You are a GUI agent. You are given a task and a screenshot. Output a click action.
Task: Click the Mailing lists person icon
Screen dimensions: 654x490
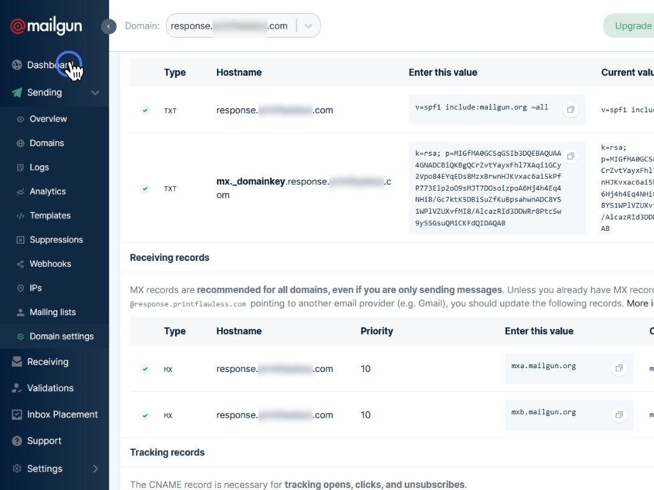tap(20, 313)
